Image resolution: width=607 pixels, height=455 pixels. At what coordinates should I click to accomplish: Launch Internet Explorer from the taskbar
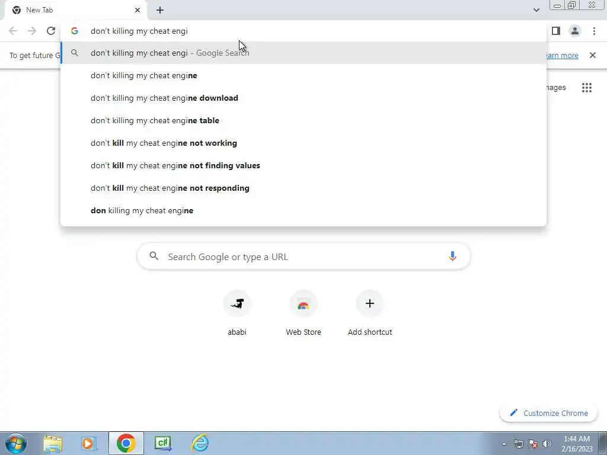[x=200, y=443]
